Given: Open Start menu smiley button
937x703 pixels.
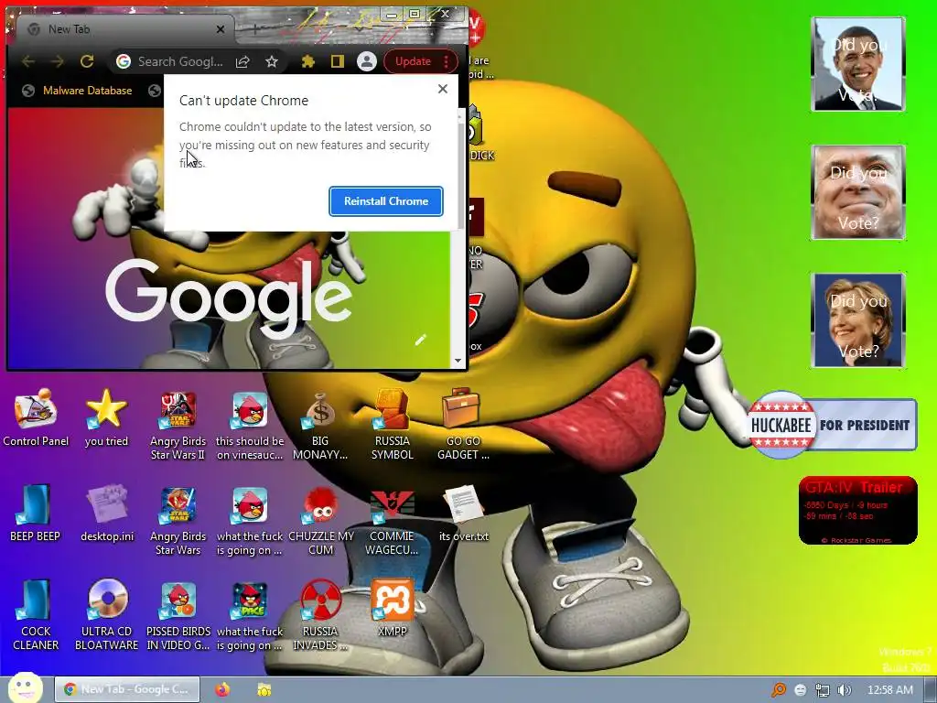Looking at the screenshot, I should tap(25, 688).
